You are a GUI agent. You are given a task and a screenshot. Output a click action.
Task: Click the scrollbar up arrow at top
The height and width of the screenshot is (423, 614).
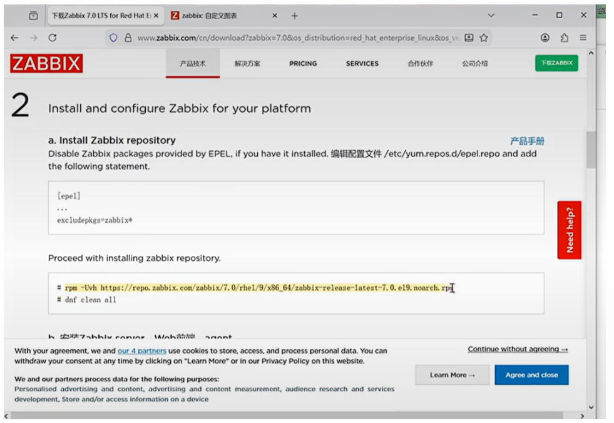[591, 53]
